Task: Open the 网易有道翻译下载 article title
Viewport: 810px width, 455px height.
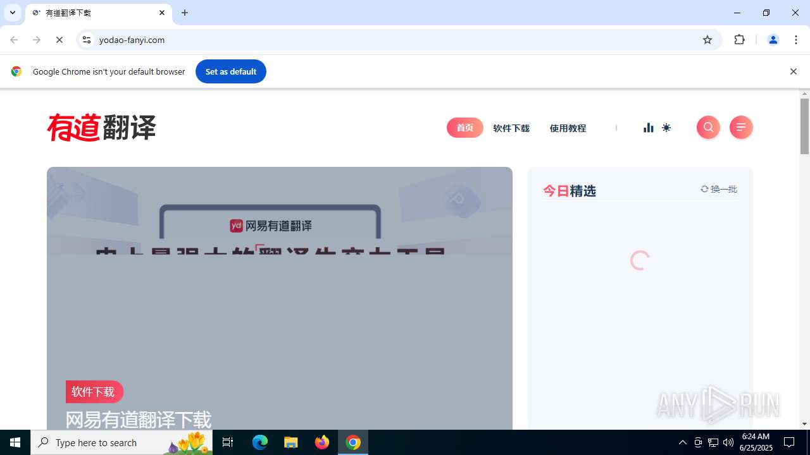Action: 139,420
